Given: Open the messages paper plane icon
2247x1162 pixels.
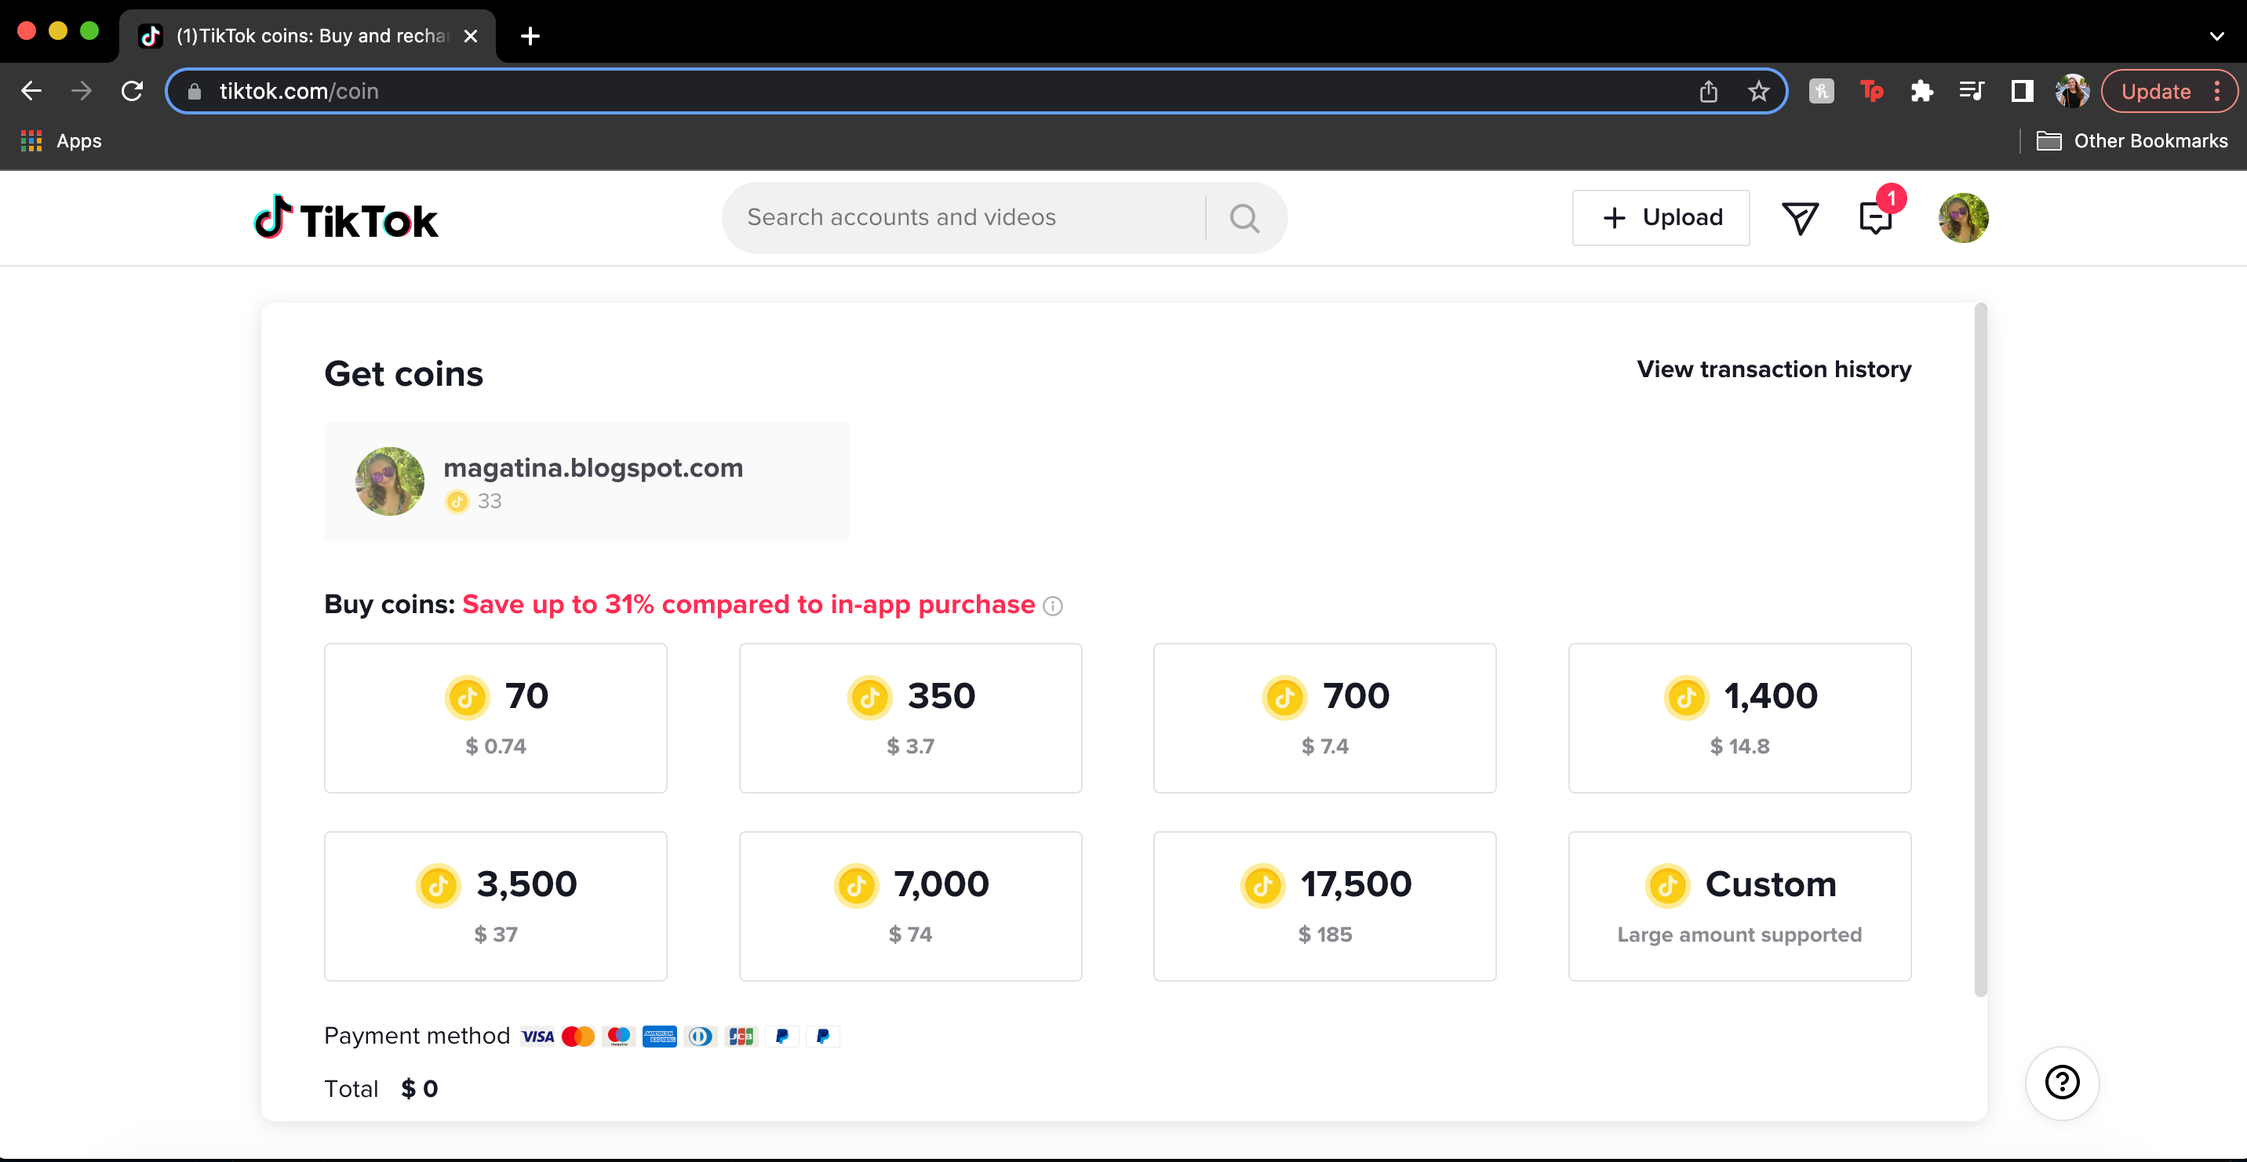Looking at the screenshot, I should point(1800,218).
